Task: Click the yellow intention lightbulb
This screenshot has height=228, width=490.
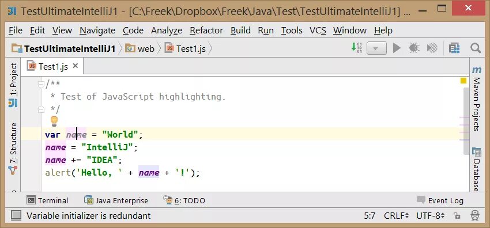Action: click(54, 121)
